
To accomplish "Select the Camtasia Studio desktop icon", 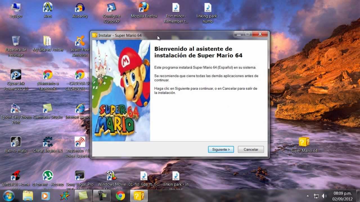I will click(48, 111).
